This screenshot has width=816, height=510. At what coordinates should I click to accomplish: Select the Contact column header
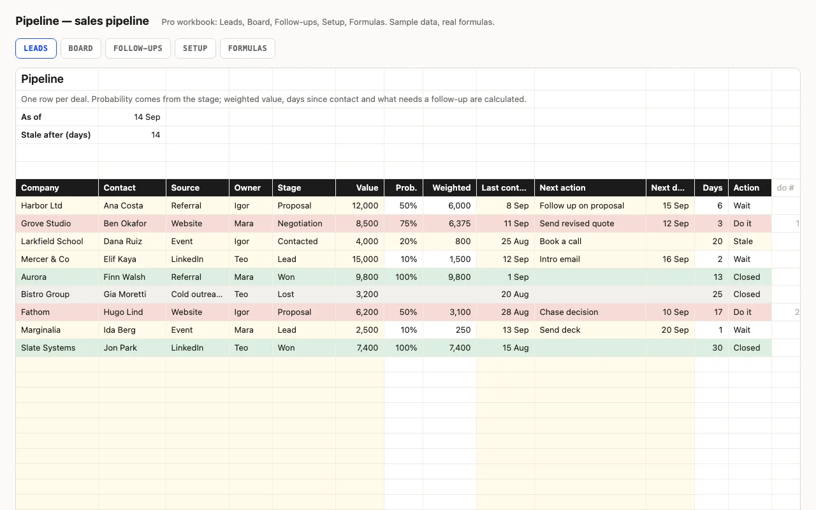pos(133,188)
